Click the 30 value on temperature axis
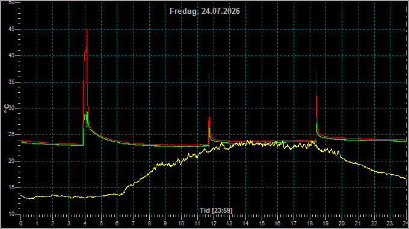This screenshot has width=409, height=229. point(11,108)
